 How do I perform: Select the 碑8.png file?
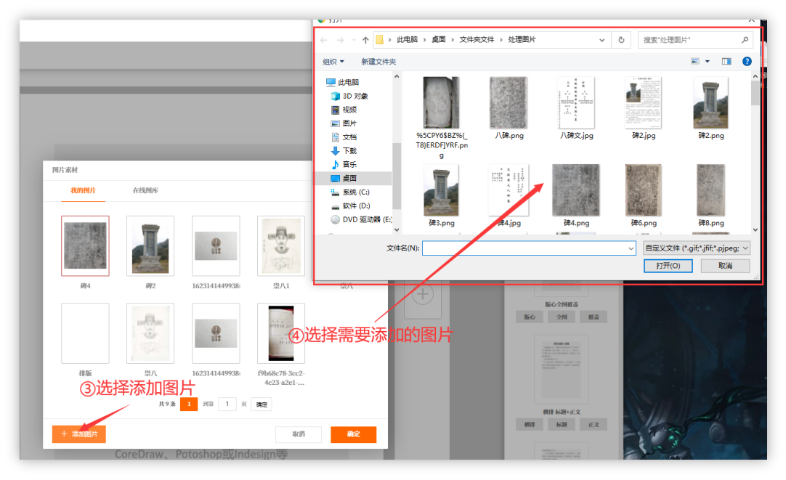coord(710,195)
